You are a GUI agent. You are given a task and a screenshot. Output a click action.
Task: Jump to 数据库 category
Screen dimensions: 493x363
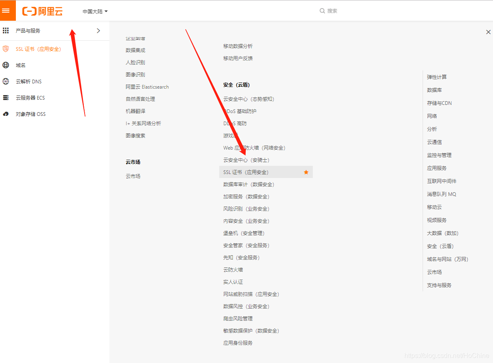[x=434, y=90]
